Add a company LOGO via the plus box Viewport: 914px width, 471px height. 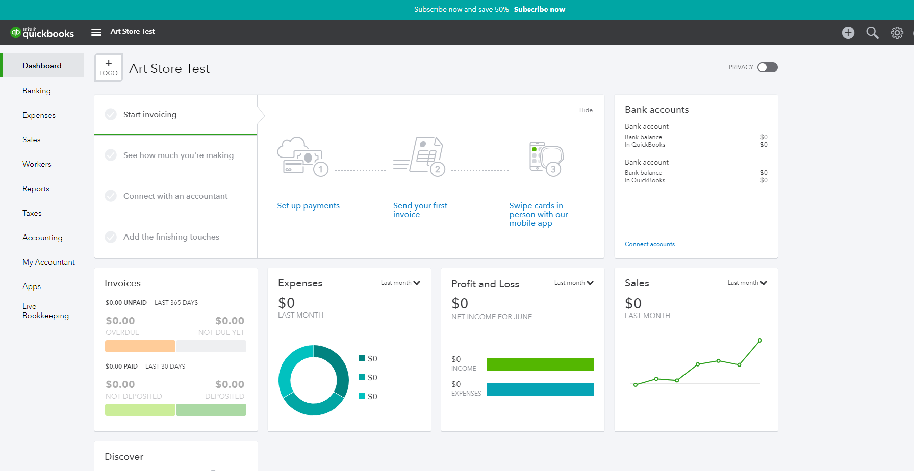(108, 67)
